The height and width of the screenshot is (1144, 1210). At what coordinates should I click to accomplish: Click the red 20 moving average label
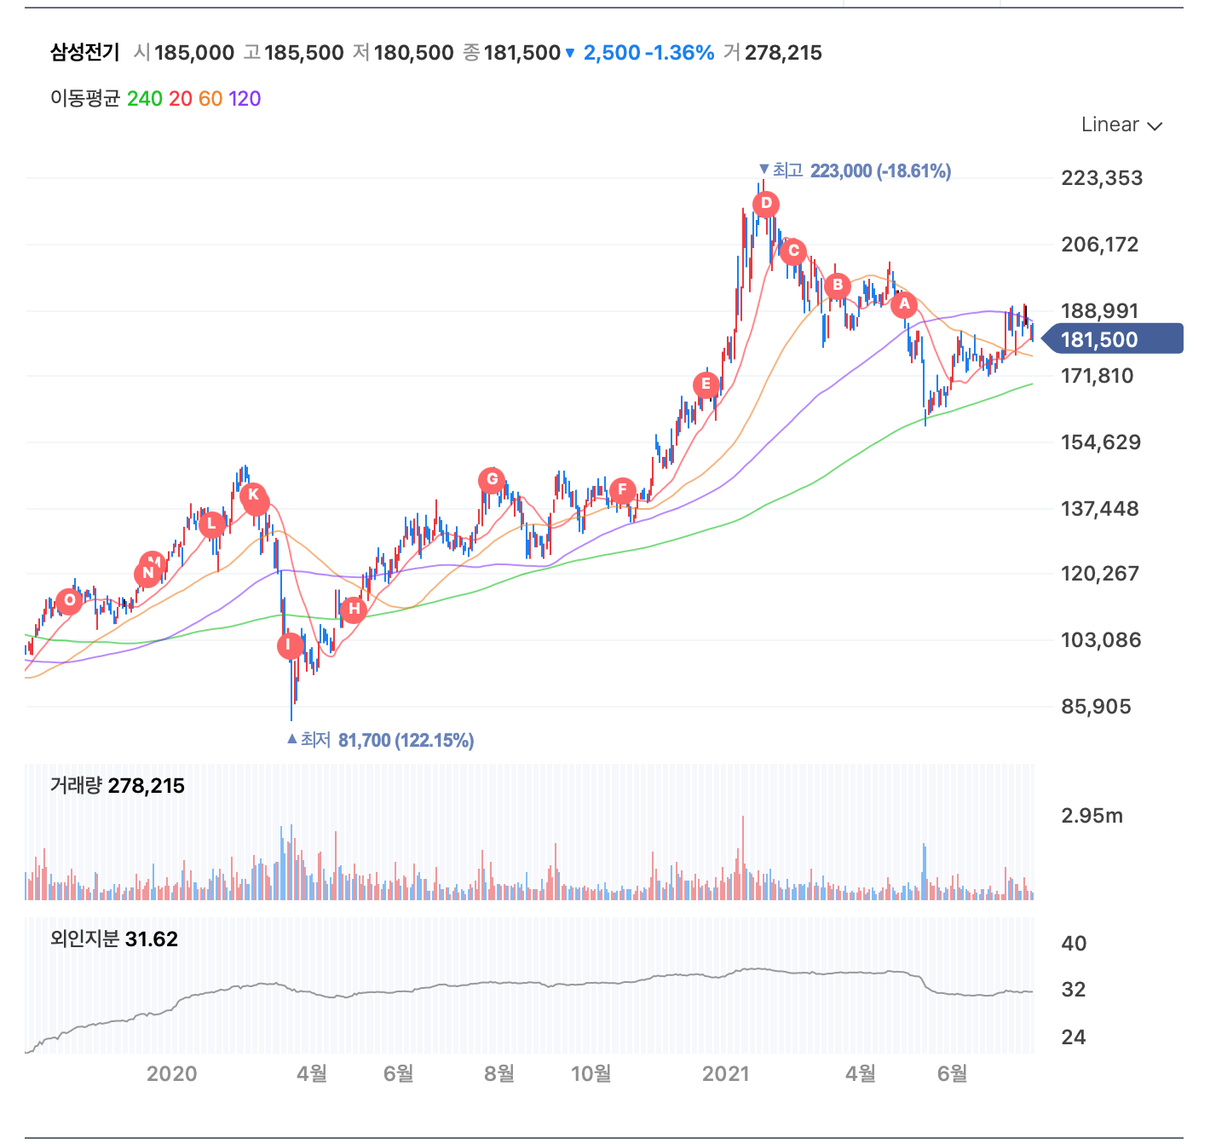point(180,99)
